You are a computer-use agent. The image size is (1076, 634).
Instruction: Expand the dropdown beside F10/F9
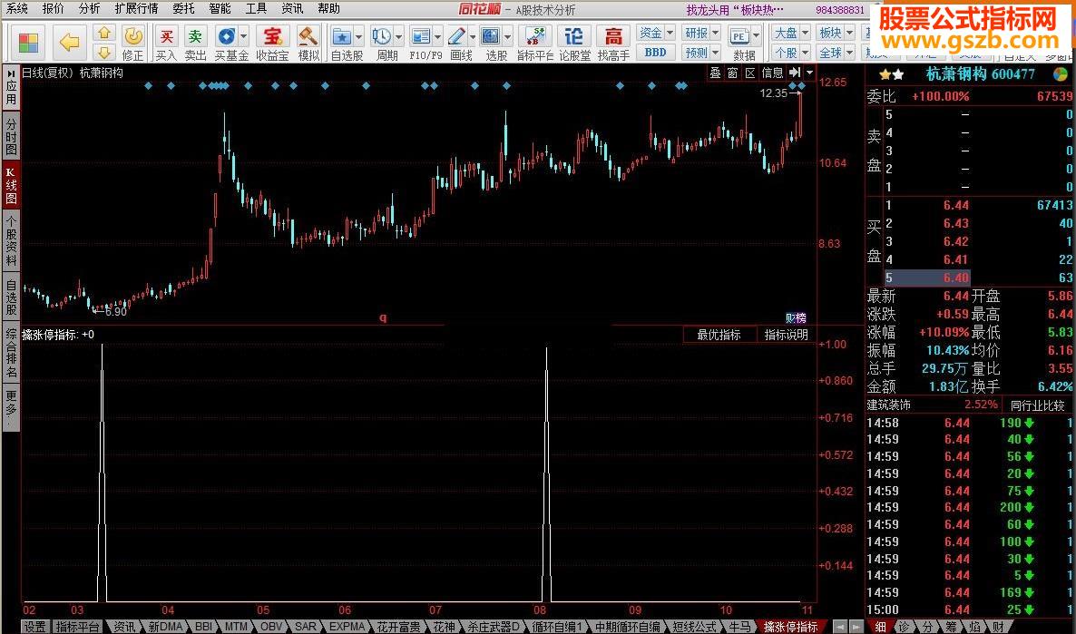coord(438,36)
